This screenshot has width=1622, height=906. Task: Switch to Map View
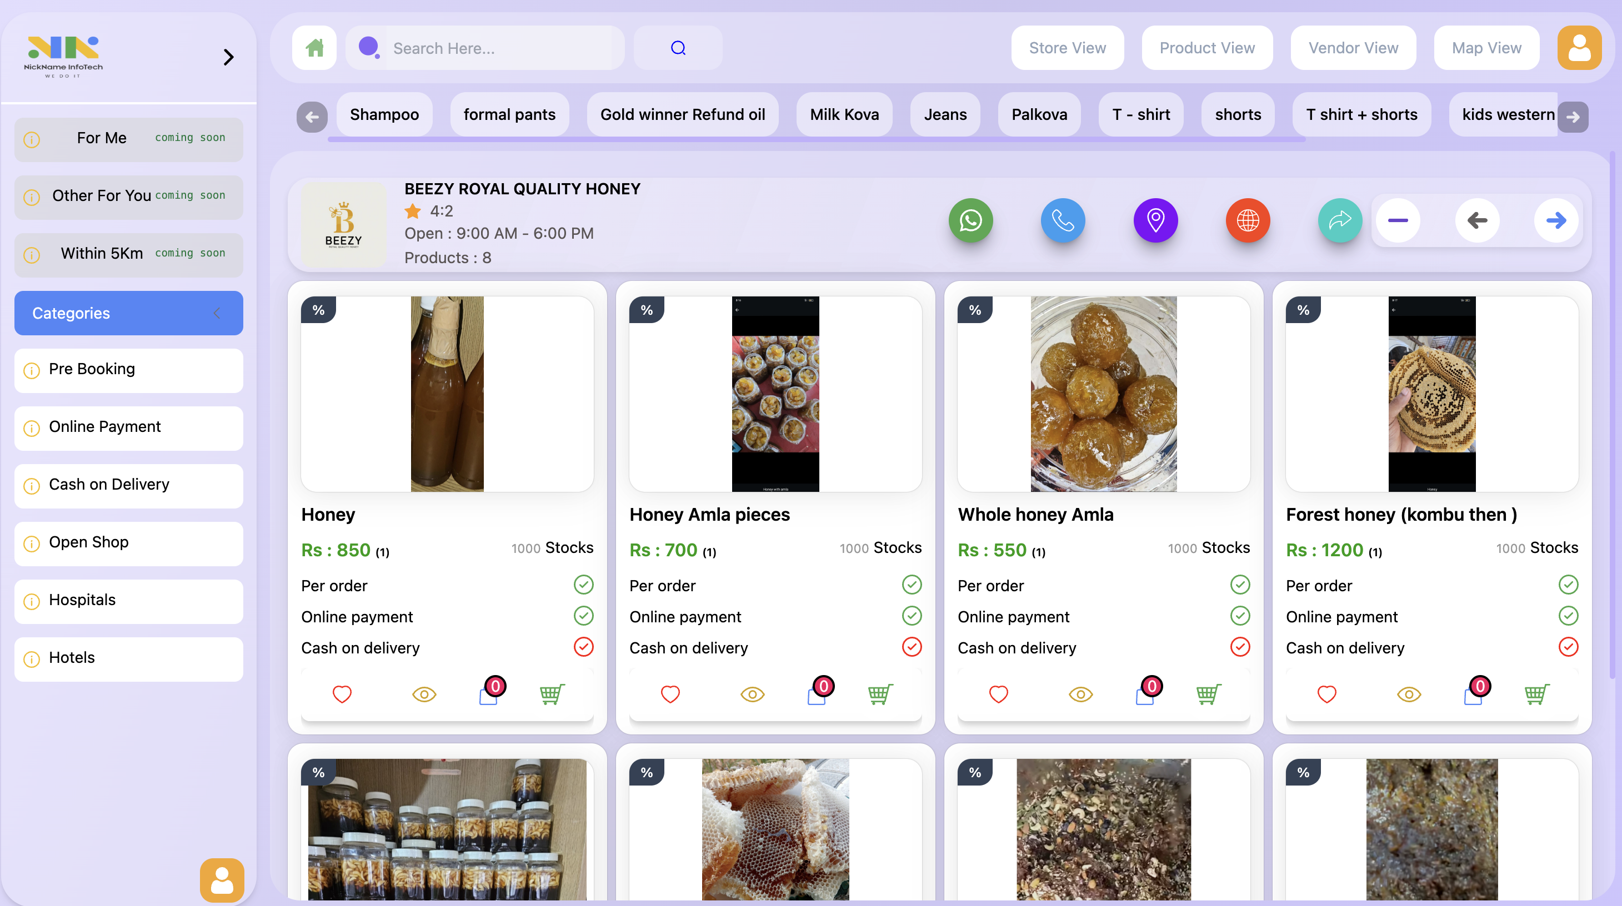1486,47
